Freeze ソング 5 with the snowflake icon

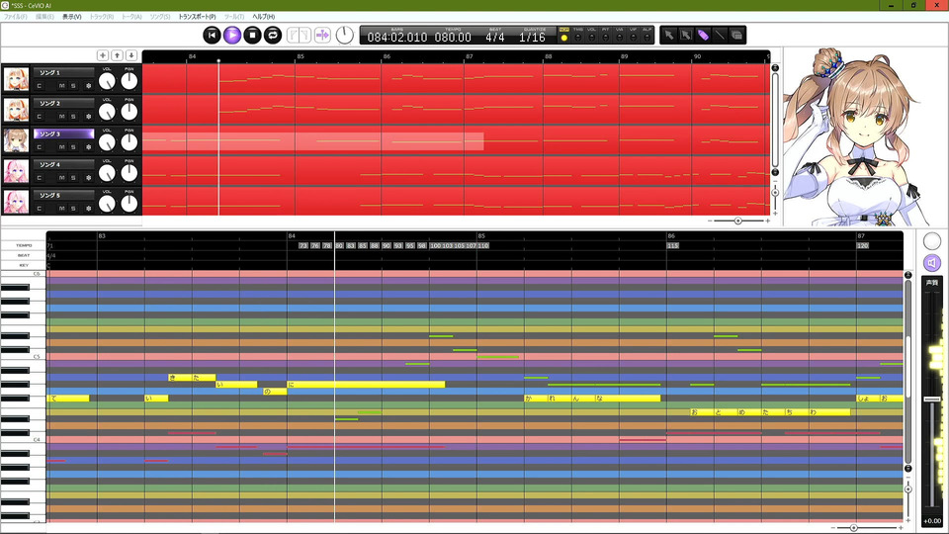[x=88, y=209]
